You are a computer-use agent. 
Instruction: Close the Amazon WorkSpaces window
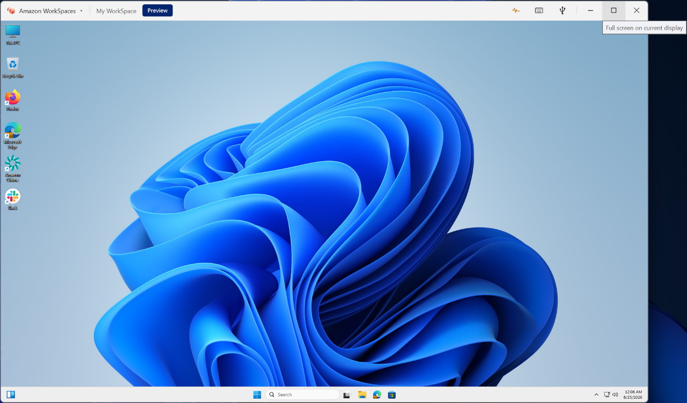[637, 11]
